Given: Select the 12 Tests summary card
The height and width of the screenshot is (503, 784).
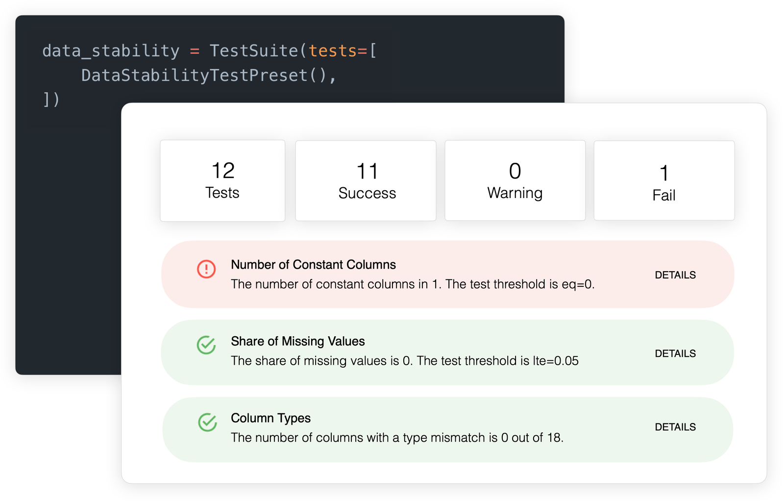Looking at the screenshot, I should click(x=222, y=180).
